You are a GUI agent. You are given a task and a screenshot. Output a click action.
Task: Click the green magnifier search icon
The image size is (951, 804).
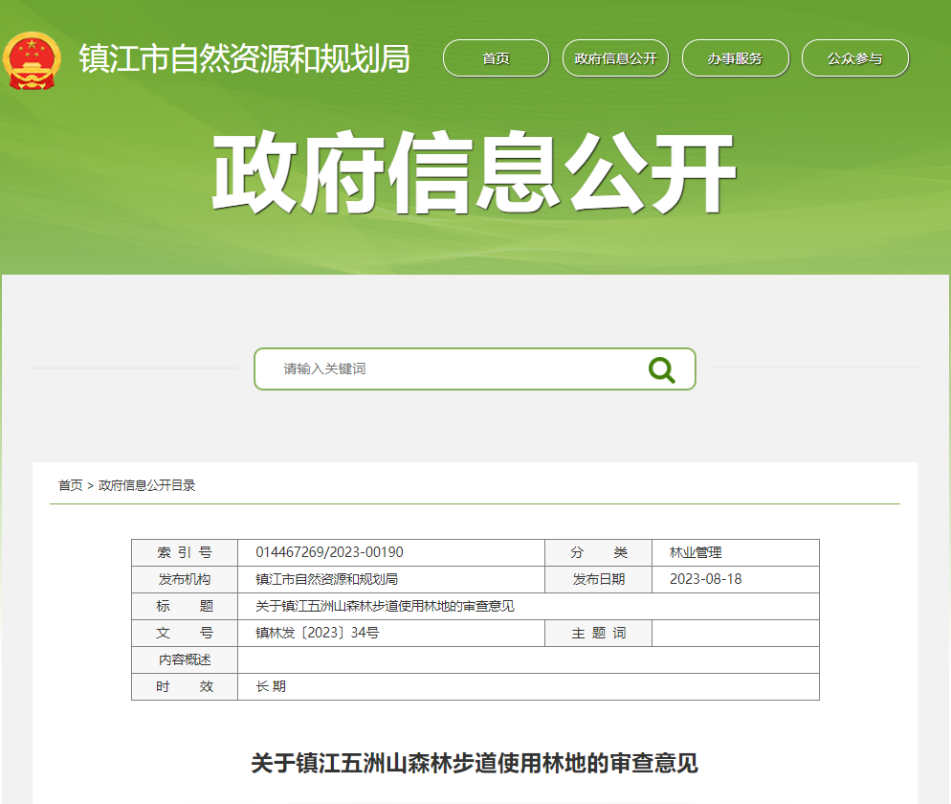point(661,369)
